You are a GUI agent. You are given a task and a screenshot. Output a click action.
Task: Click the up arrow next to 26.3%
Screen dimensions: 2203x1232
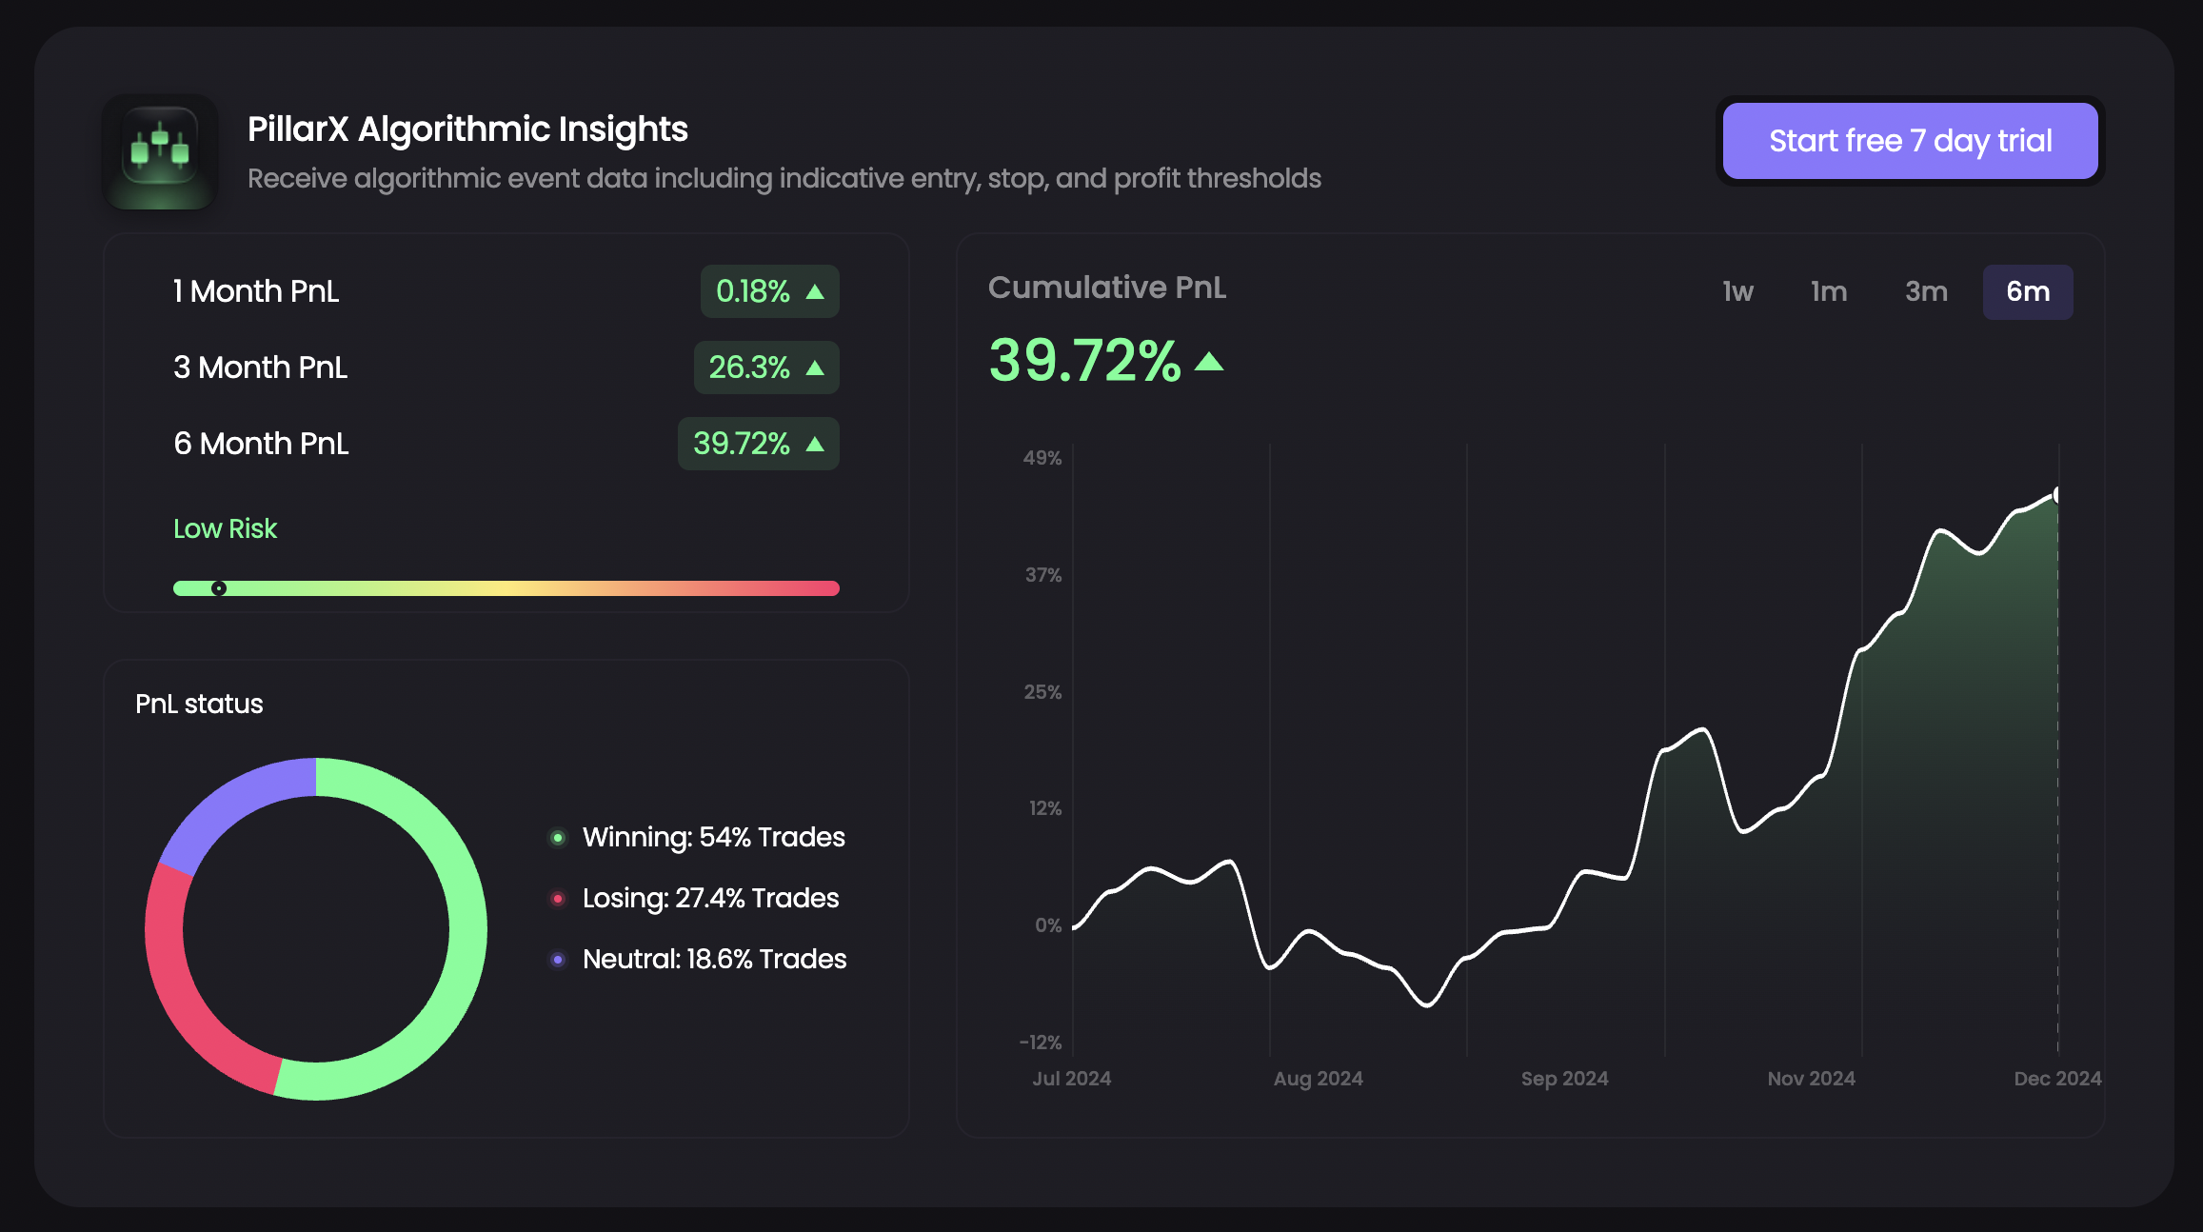click(816, 368)
